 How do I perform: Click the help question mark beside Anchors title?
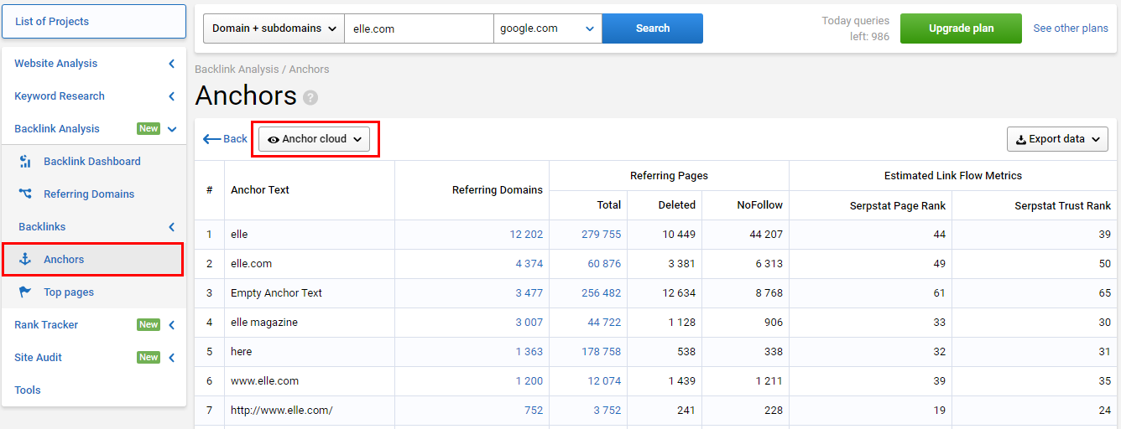coord(310,97)
